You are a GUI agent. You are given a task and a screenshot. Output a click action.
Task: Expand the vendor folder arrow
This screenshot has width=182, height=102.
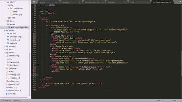[x=4, y=53]
